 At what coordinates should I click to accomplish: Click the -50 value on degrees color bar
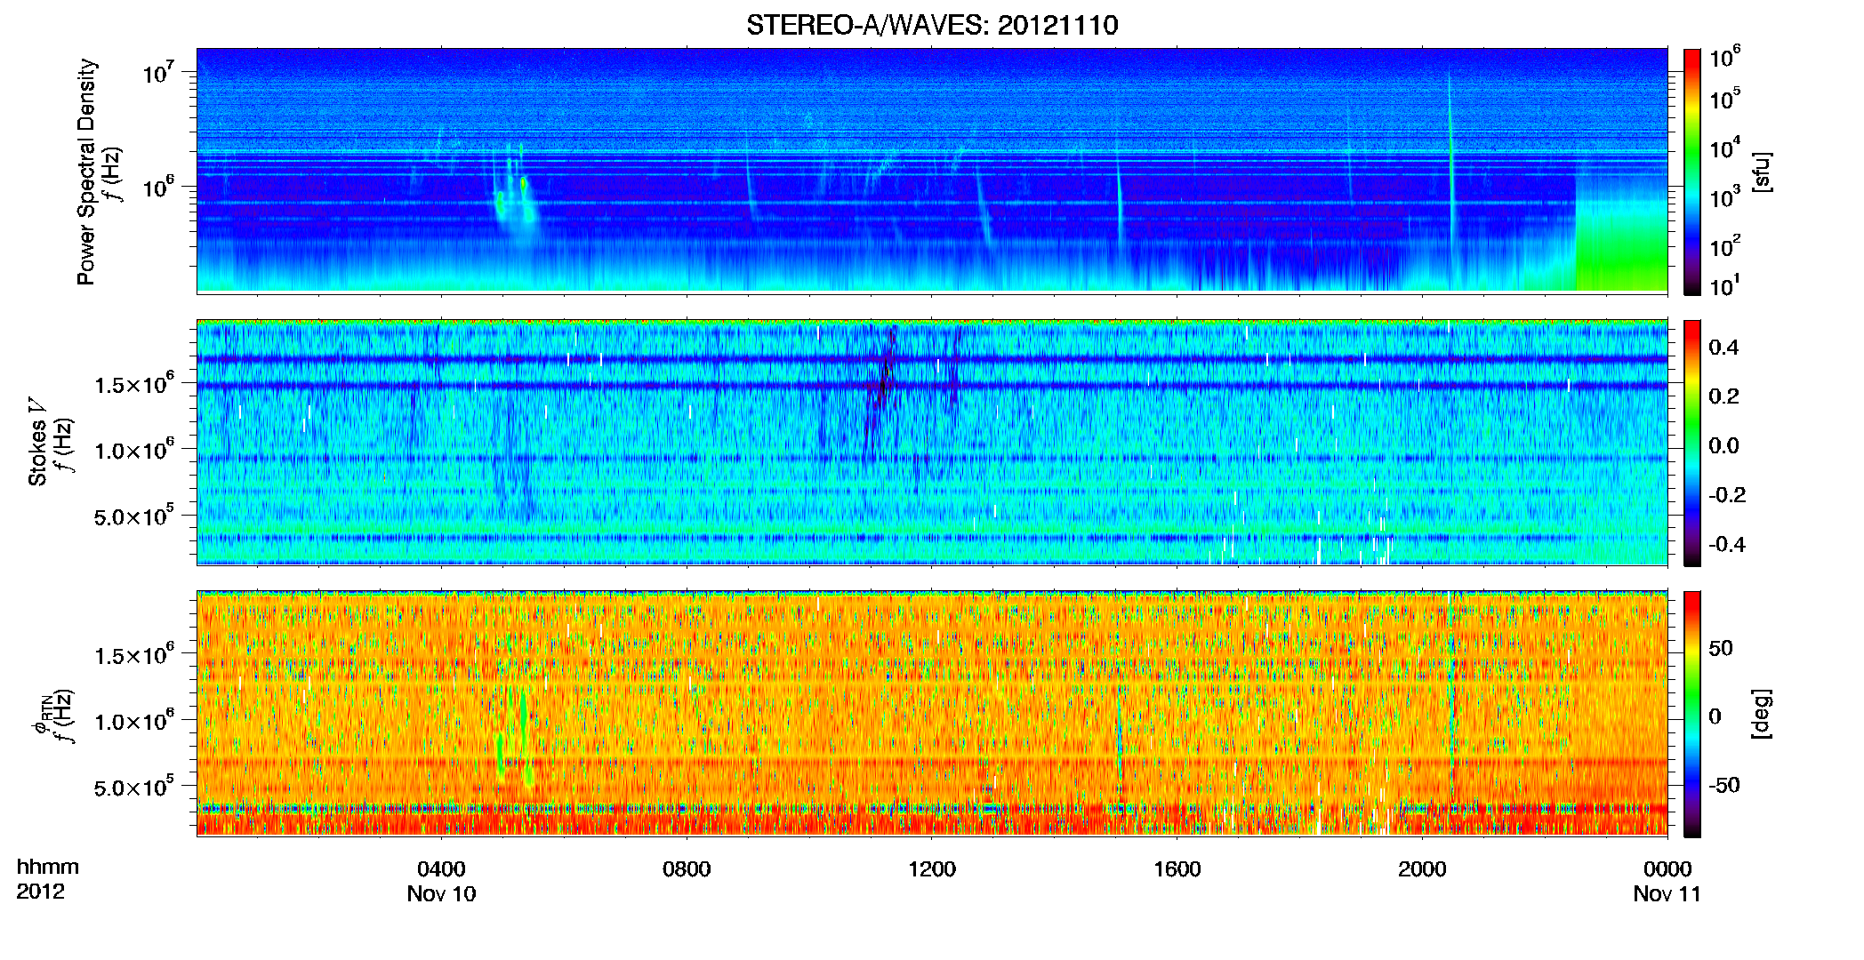1725,786
